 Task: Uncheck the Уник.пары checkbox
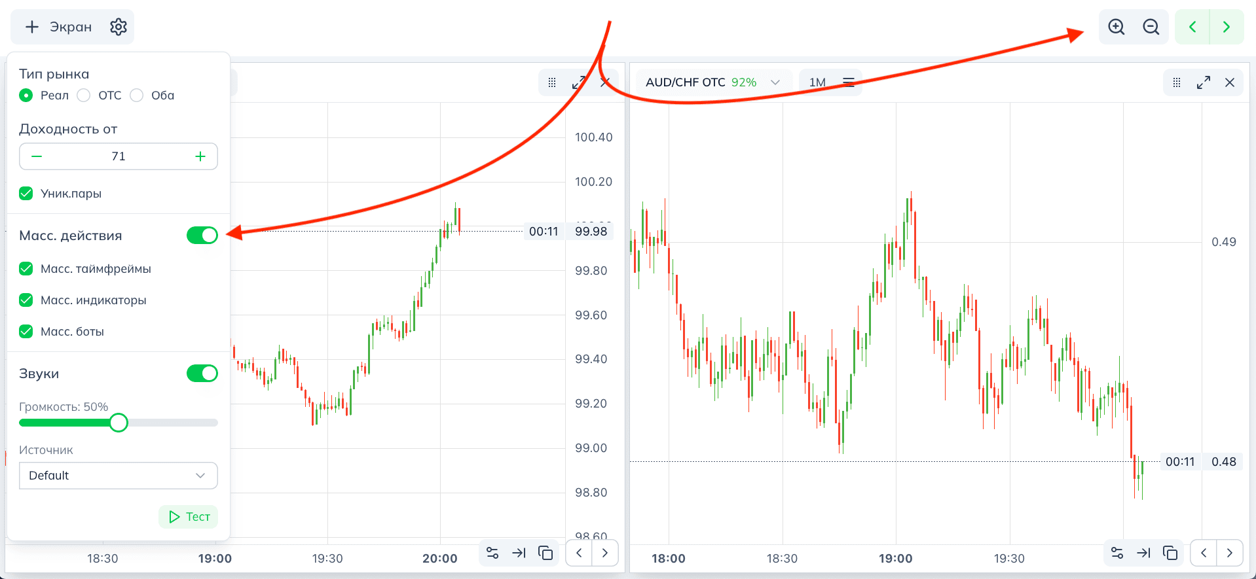26,194
